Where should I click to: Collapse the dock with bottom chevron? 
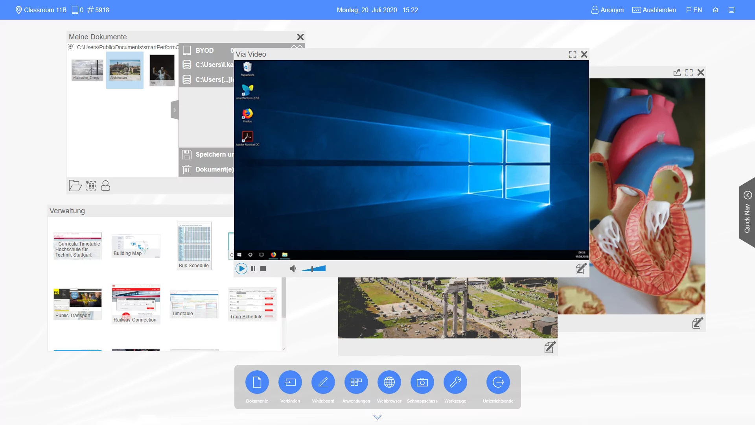coord(377,417)
